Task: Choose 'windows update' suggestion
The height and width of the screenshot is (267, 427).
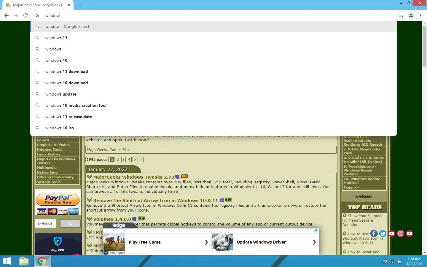Action: (x=213, y=94)
